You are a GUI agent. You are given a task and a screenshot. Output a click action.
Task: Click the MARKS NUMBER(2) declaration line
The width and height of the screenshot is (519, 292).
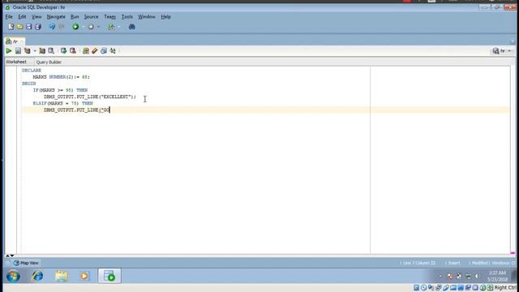[62, 77]
